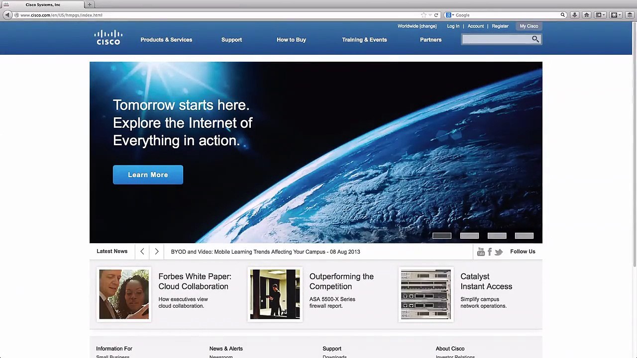The image size is (637, 358).
Task: Open the Outperforming the Competition title link
Action: 341,281
